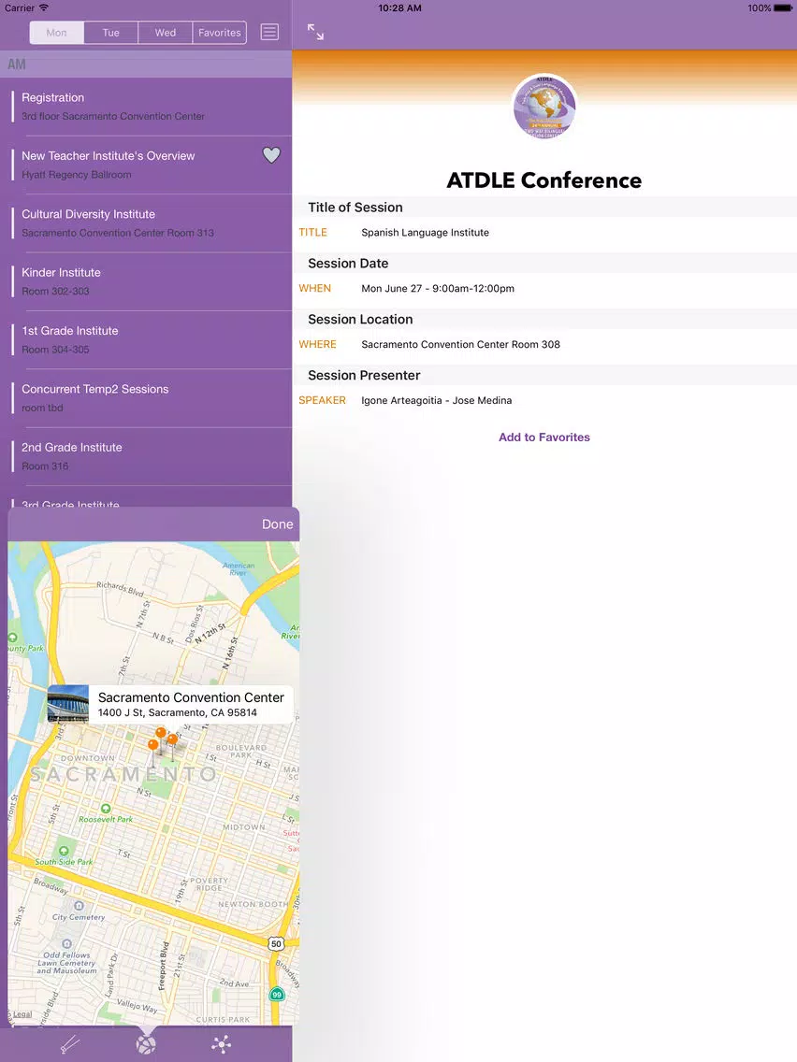
Task: Tap the address 1400 J St, Sacramento
Action: [178, 712]
